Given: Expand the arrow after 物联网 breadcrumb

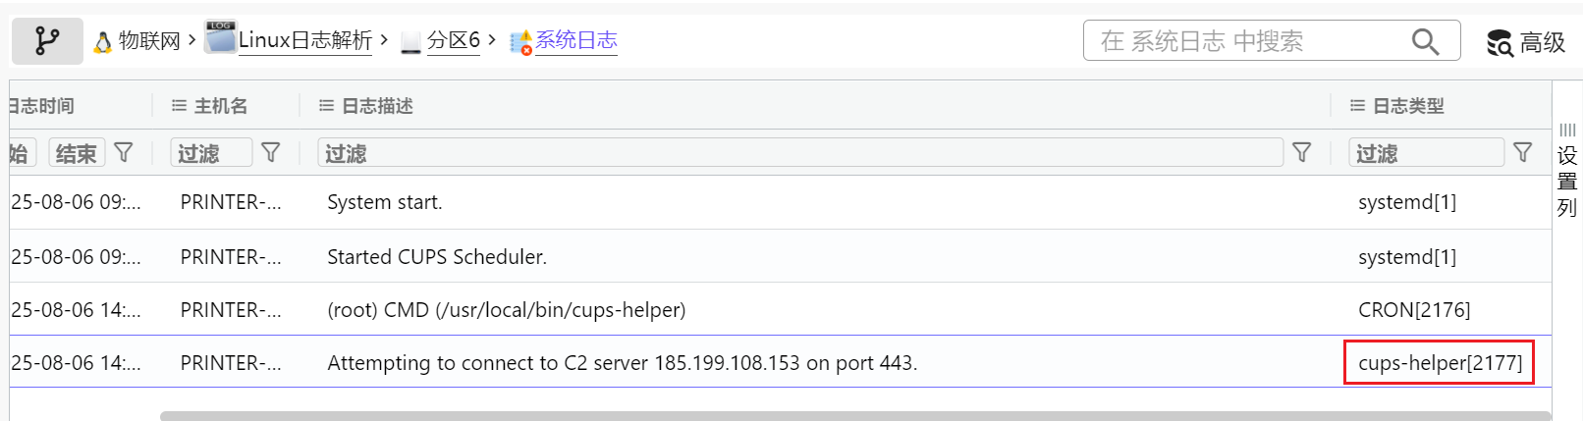Looking at the screenshot, I should 192,40.
